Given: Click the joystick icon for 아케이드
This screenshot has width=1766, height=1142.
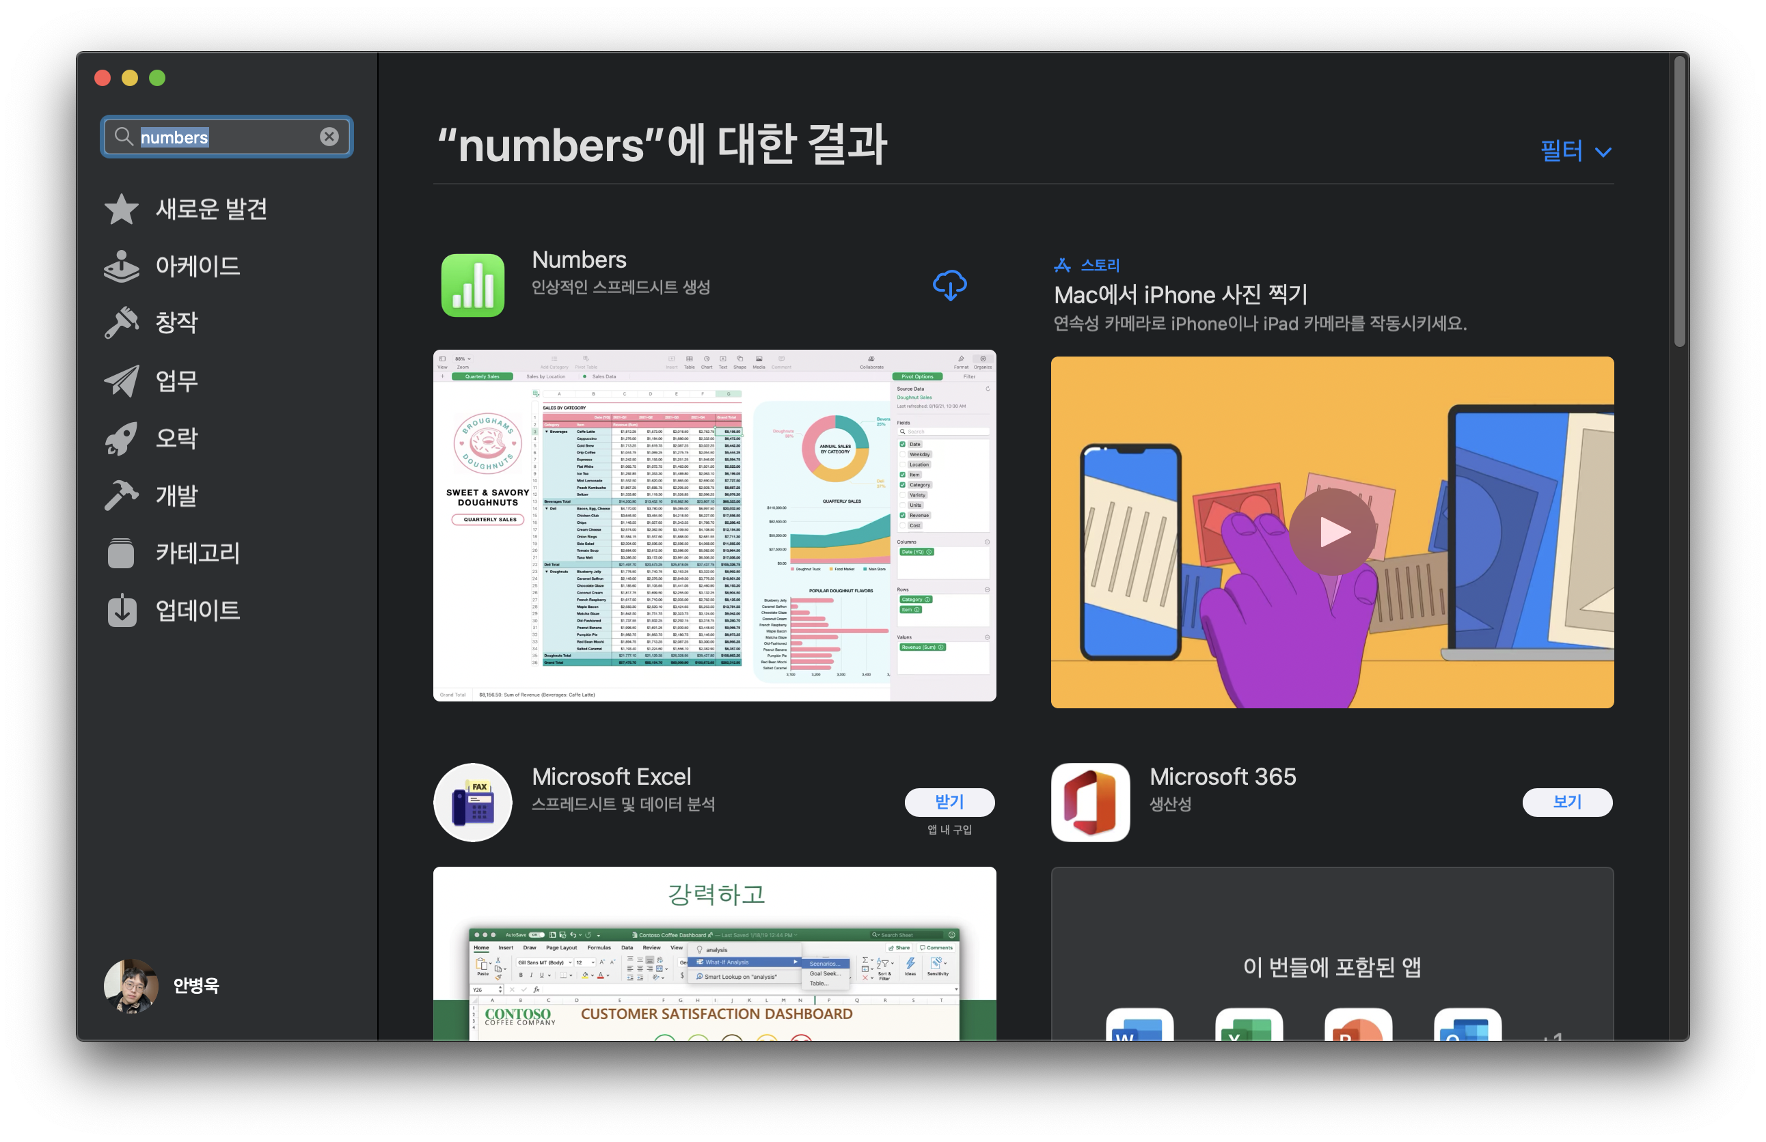Looking at the screenshot, I should click(122, 266).
